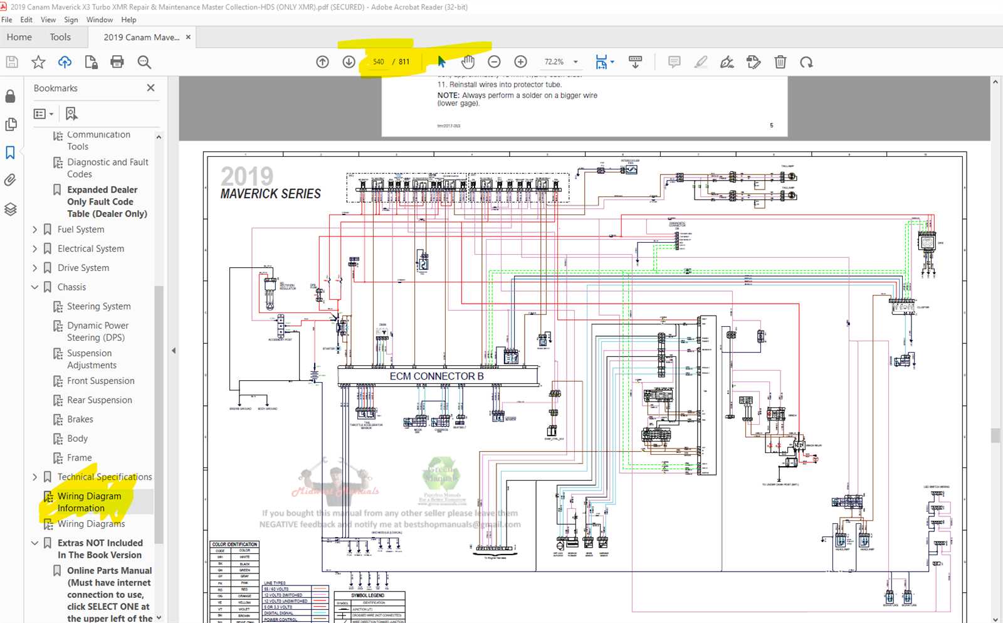1003x623 pixels.
Task: Open the Frame bookmark
Action: click(79, 458)
